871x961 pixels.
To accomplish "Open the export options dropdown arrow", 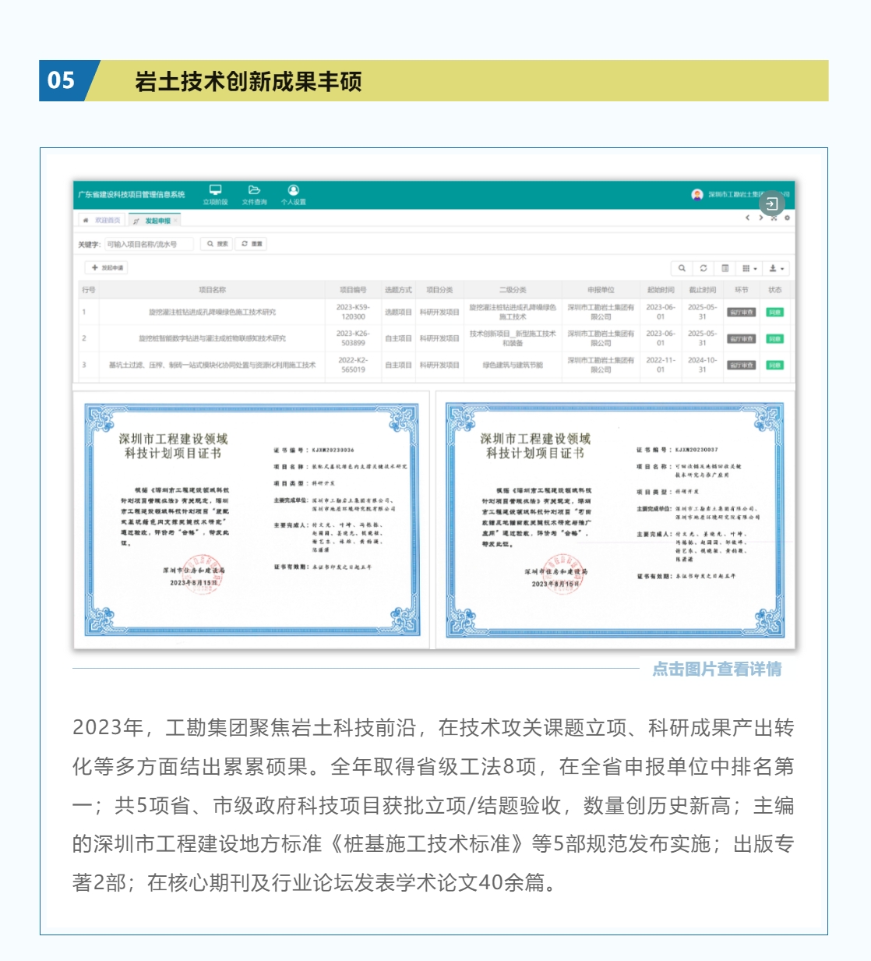I will (x=782, y=268).
